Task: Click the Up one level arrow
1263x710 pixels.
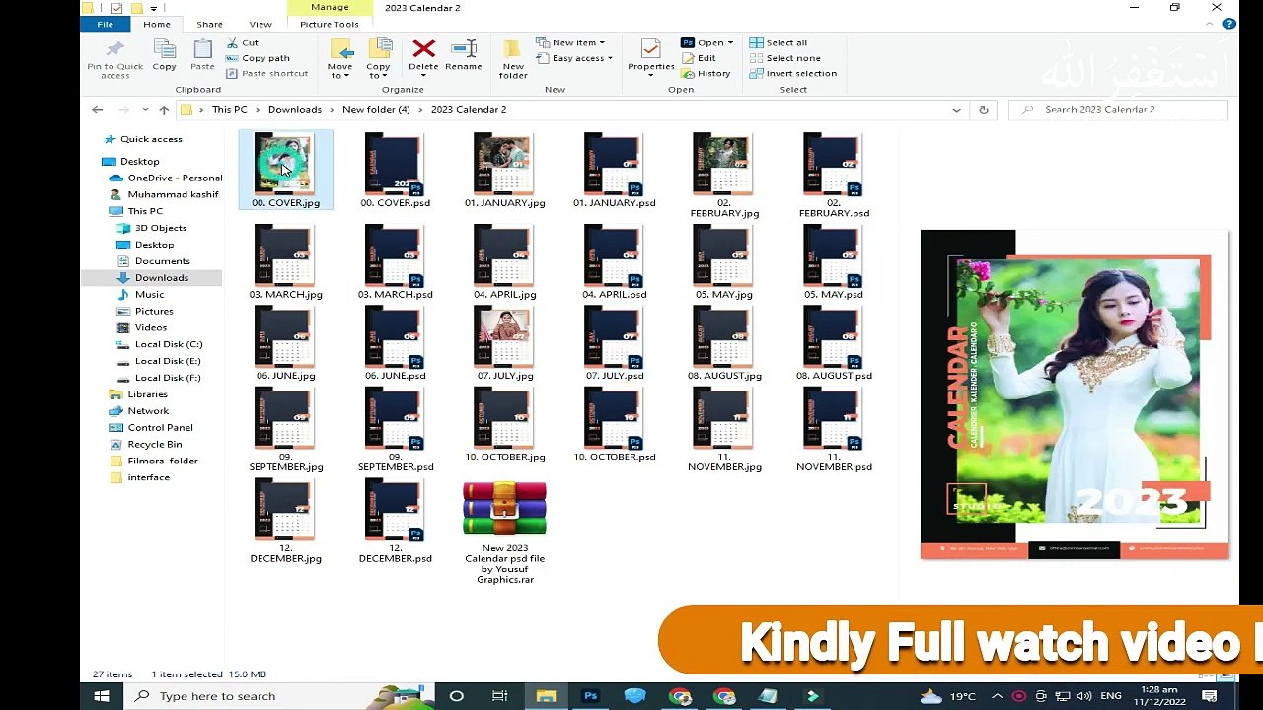Action: [164, 110]
